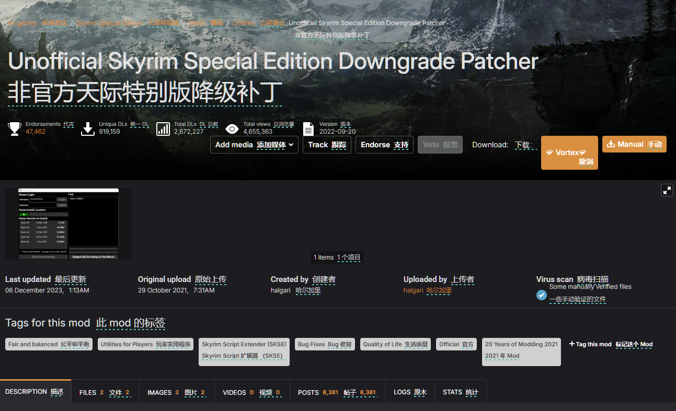The width and height of the screenshot is (676, 411).
Task: Click the Endorsements trophy icon
Action: pyautogui.click(x=15, y=128)
